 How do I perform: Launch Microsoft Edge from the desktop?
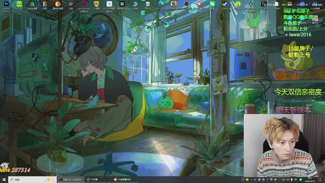160,7
